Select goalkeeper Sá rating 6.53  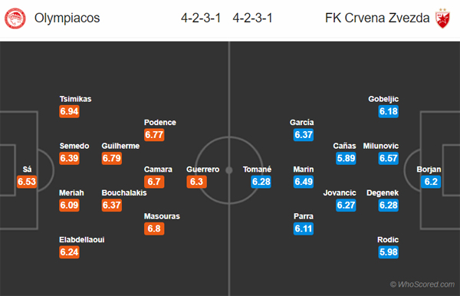click(x=27, y=182)
